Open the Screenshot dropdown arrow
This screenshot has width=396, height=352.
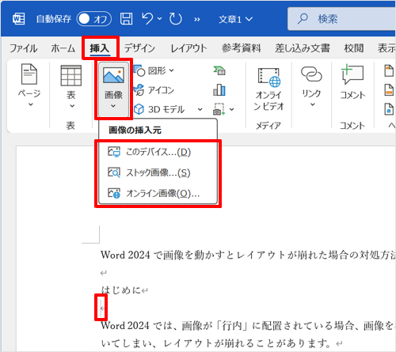pyautogui.click(x=231, y=109)
